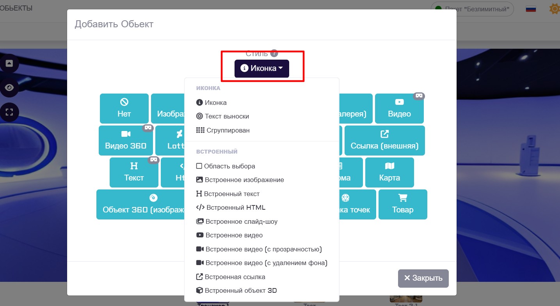The height and width of the screenshot is (306, 560).
Task: Close the dialog with Закрыть button
Action: 423,278
